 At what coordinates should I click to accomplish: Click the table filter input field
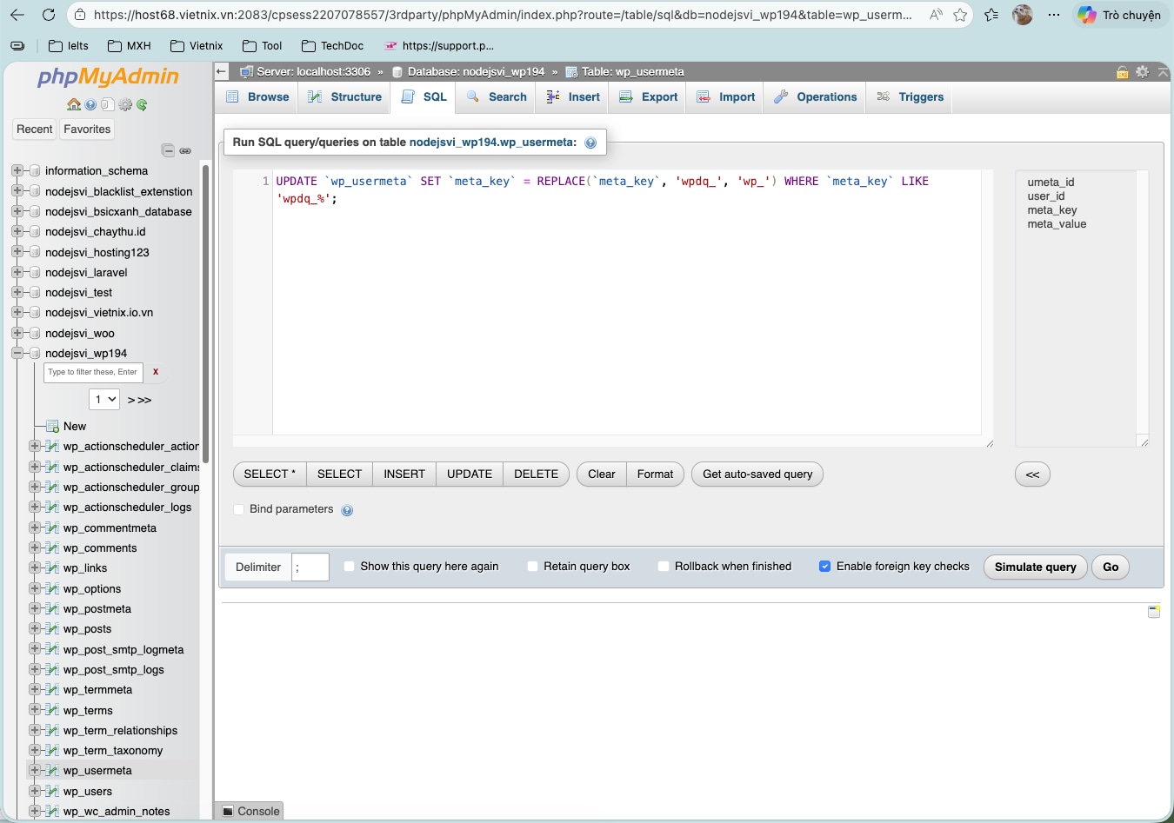pos(92,372)
